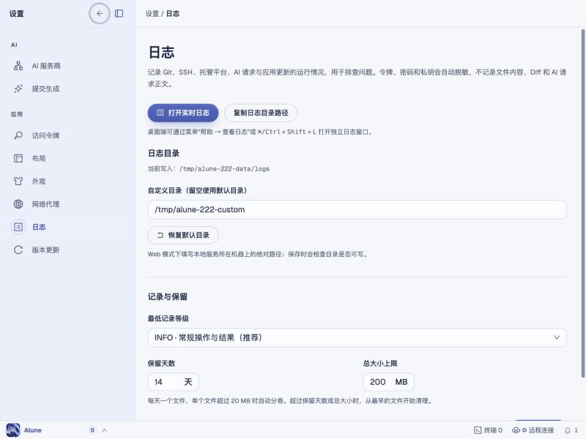Click the AI 服务商 network icon
Screen dimensions: 586x439
pos(18,66)
